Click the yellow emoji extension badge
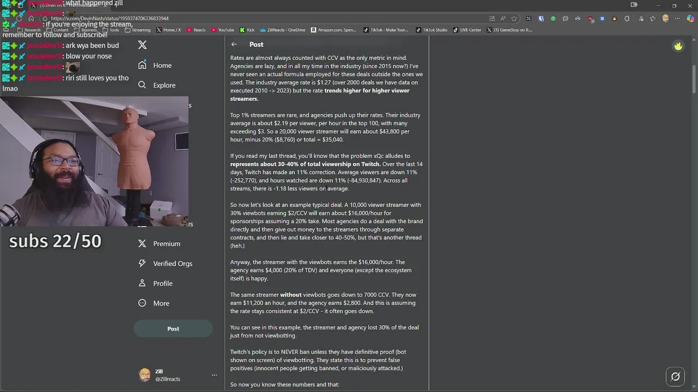Viewport: 698px width, 392px height. [x=678, y=46]
